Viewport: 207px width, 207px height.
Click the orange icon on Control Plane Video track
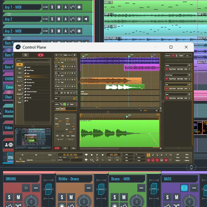(74, 98)
